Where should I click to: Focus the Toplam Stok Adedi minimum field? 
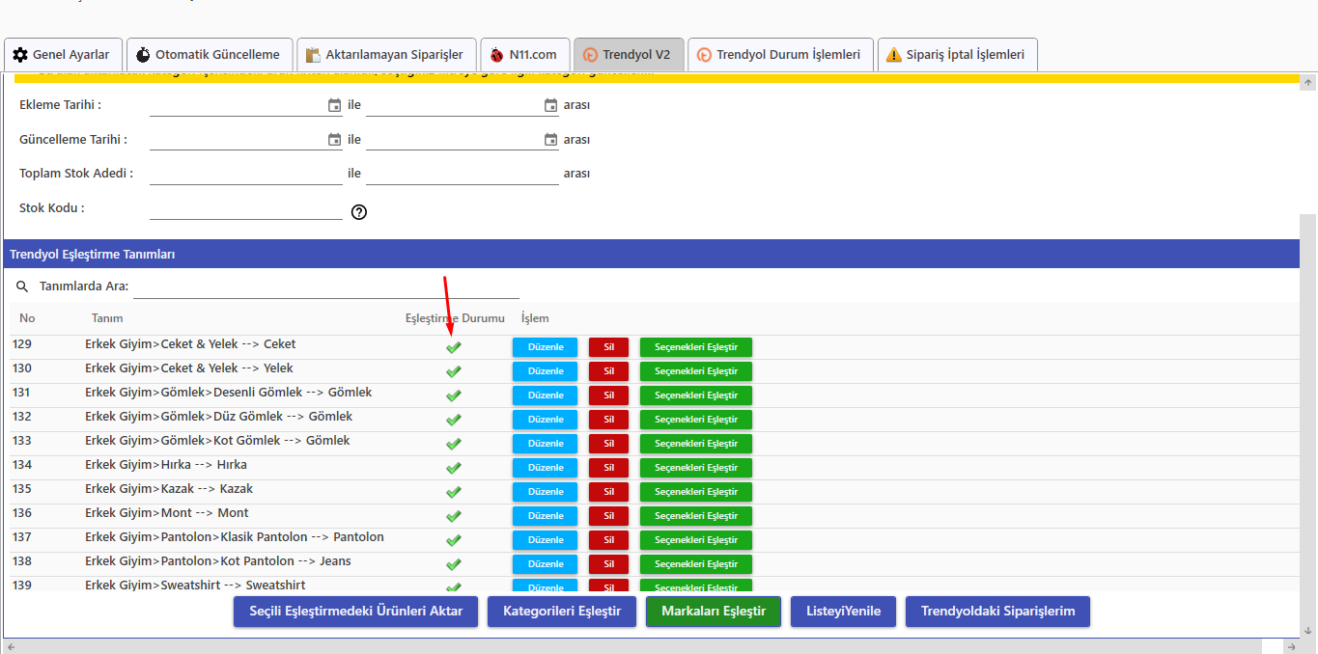pos(246,174)
